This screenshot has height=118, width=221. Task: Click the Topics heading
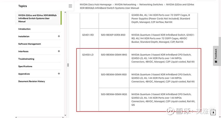coord(23,6)
